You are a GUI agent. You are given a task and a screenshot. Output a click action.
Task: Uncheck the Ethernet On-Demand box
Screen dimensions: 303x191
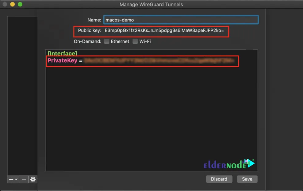106,41
